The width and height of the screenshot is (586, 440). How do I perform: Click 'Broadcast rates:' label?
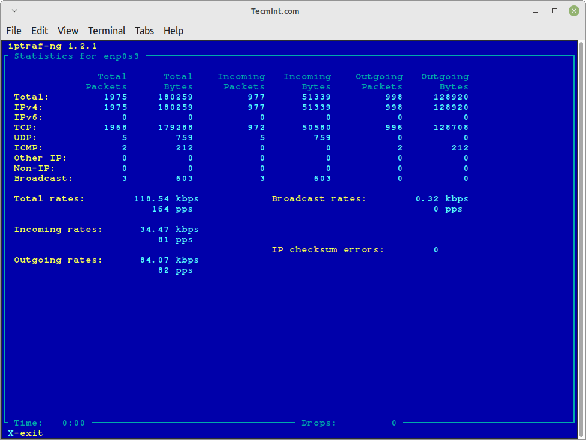319,199
